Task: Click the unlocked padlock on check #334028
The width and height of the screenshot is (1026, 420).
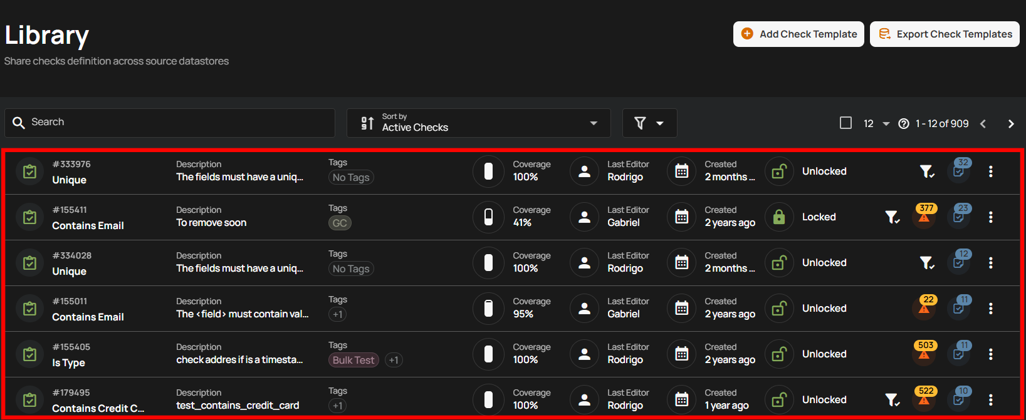Action: point(778,263)
